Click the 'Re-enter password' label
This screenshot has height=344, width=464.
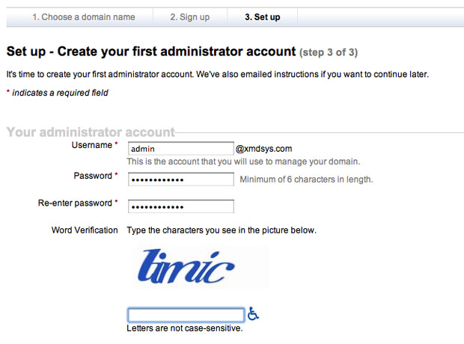point(75,203)
